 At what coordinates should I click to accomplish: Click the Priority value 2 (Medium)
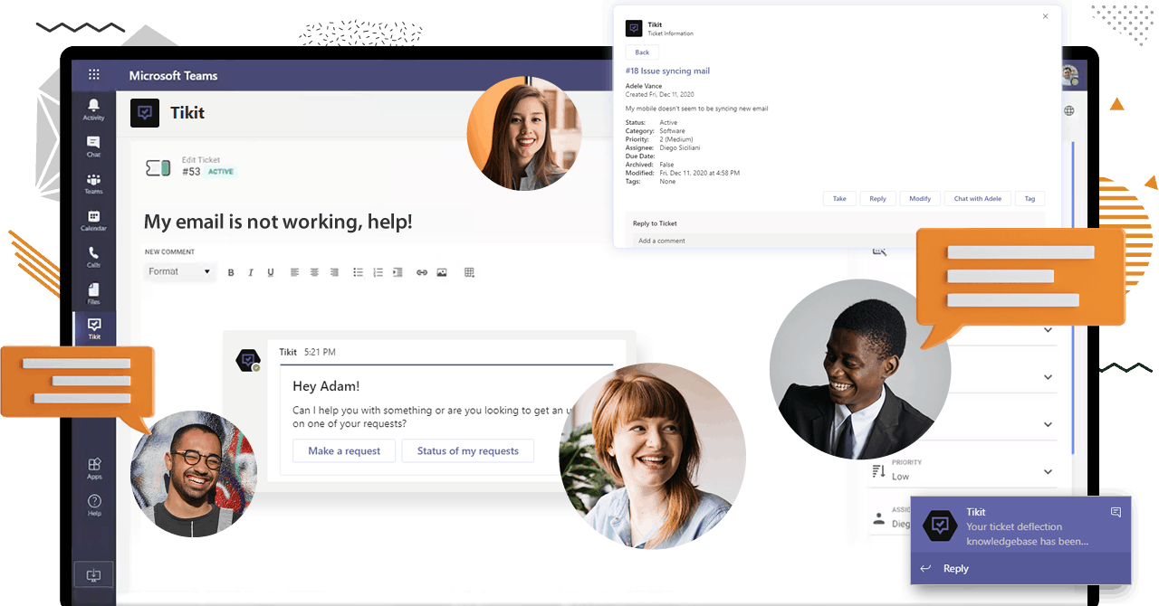coord(678,139)
